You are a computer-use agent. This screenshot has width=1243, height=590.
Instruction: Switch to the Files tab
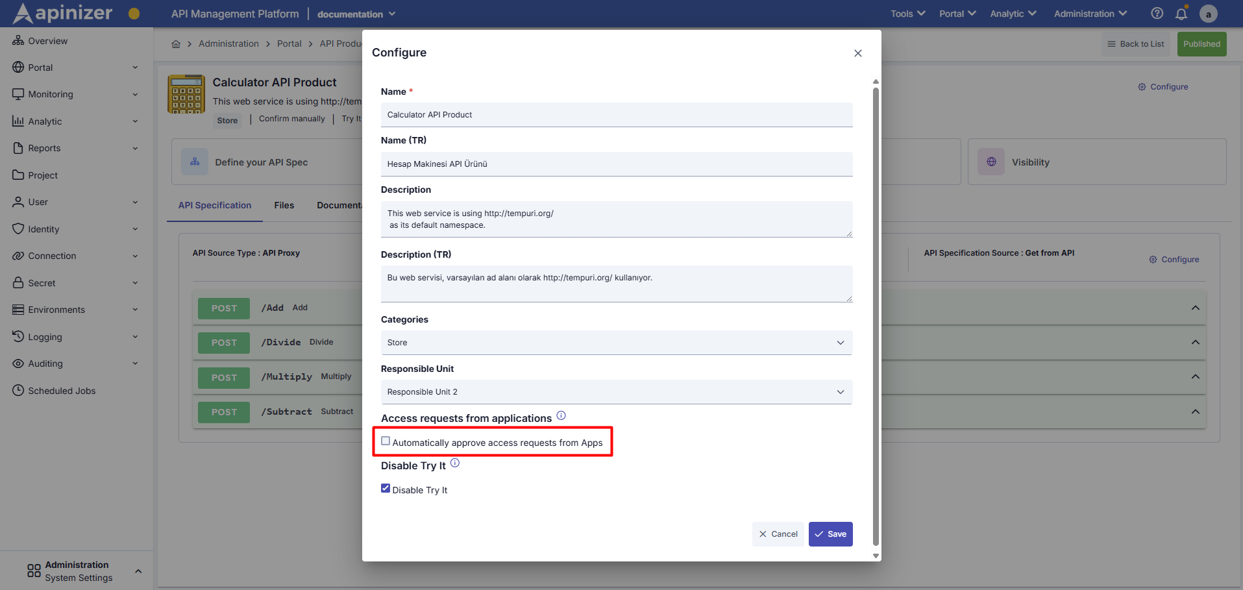click(284, 205)
